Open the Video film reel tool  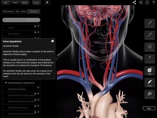[149, 70]
